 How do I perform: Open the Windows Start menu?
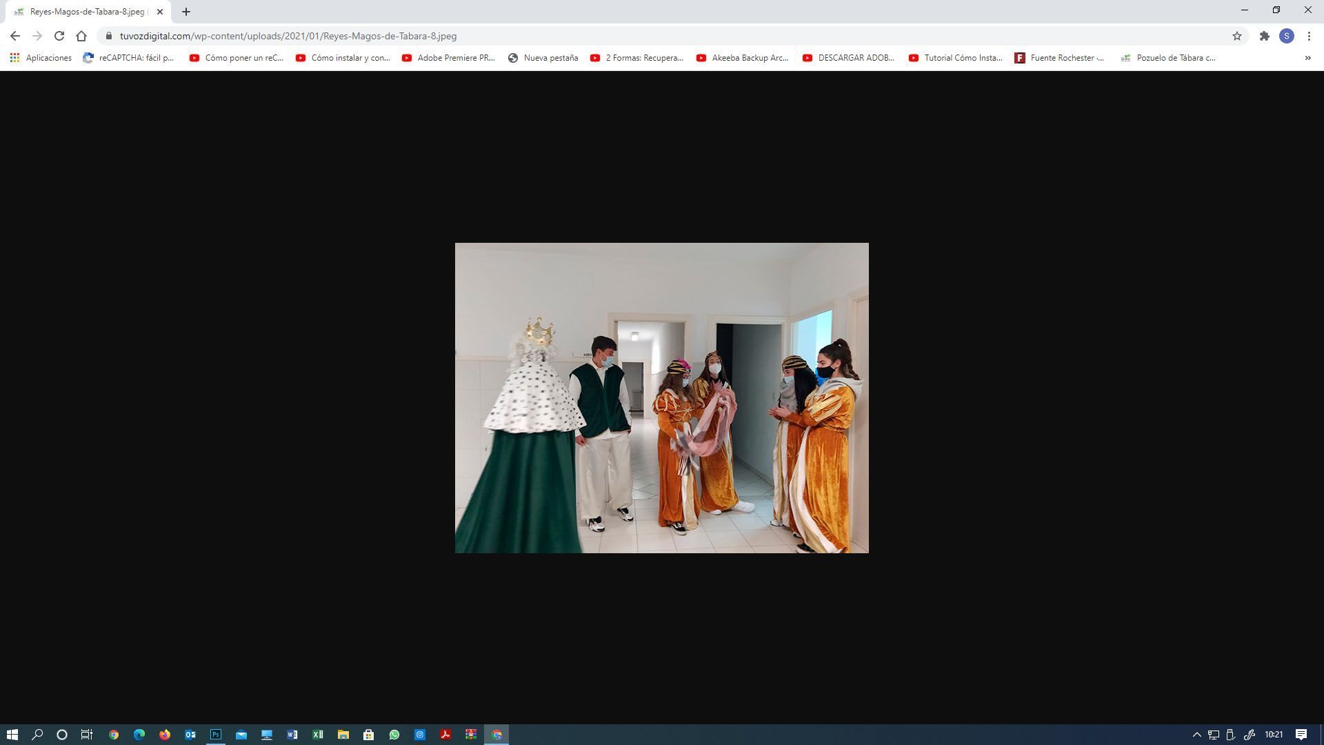pos(12,735)
